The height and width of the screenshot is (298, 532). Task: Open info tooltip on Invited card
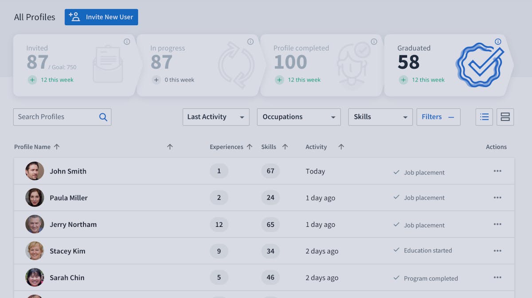(x=127, y=42)
